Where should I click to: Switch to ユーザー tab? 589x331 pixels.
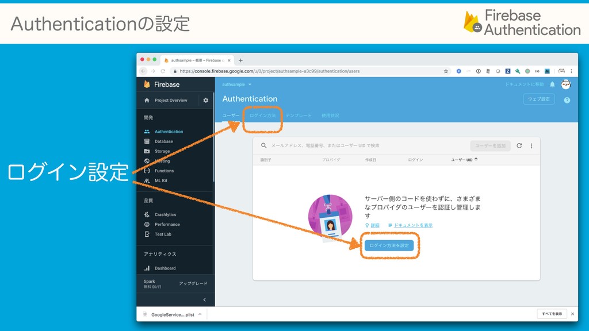(231, 116)
